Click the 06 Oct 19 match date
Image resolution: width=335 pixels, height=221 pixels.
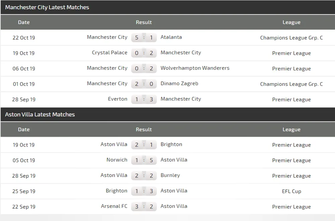click(24, 68)
